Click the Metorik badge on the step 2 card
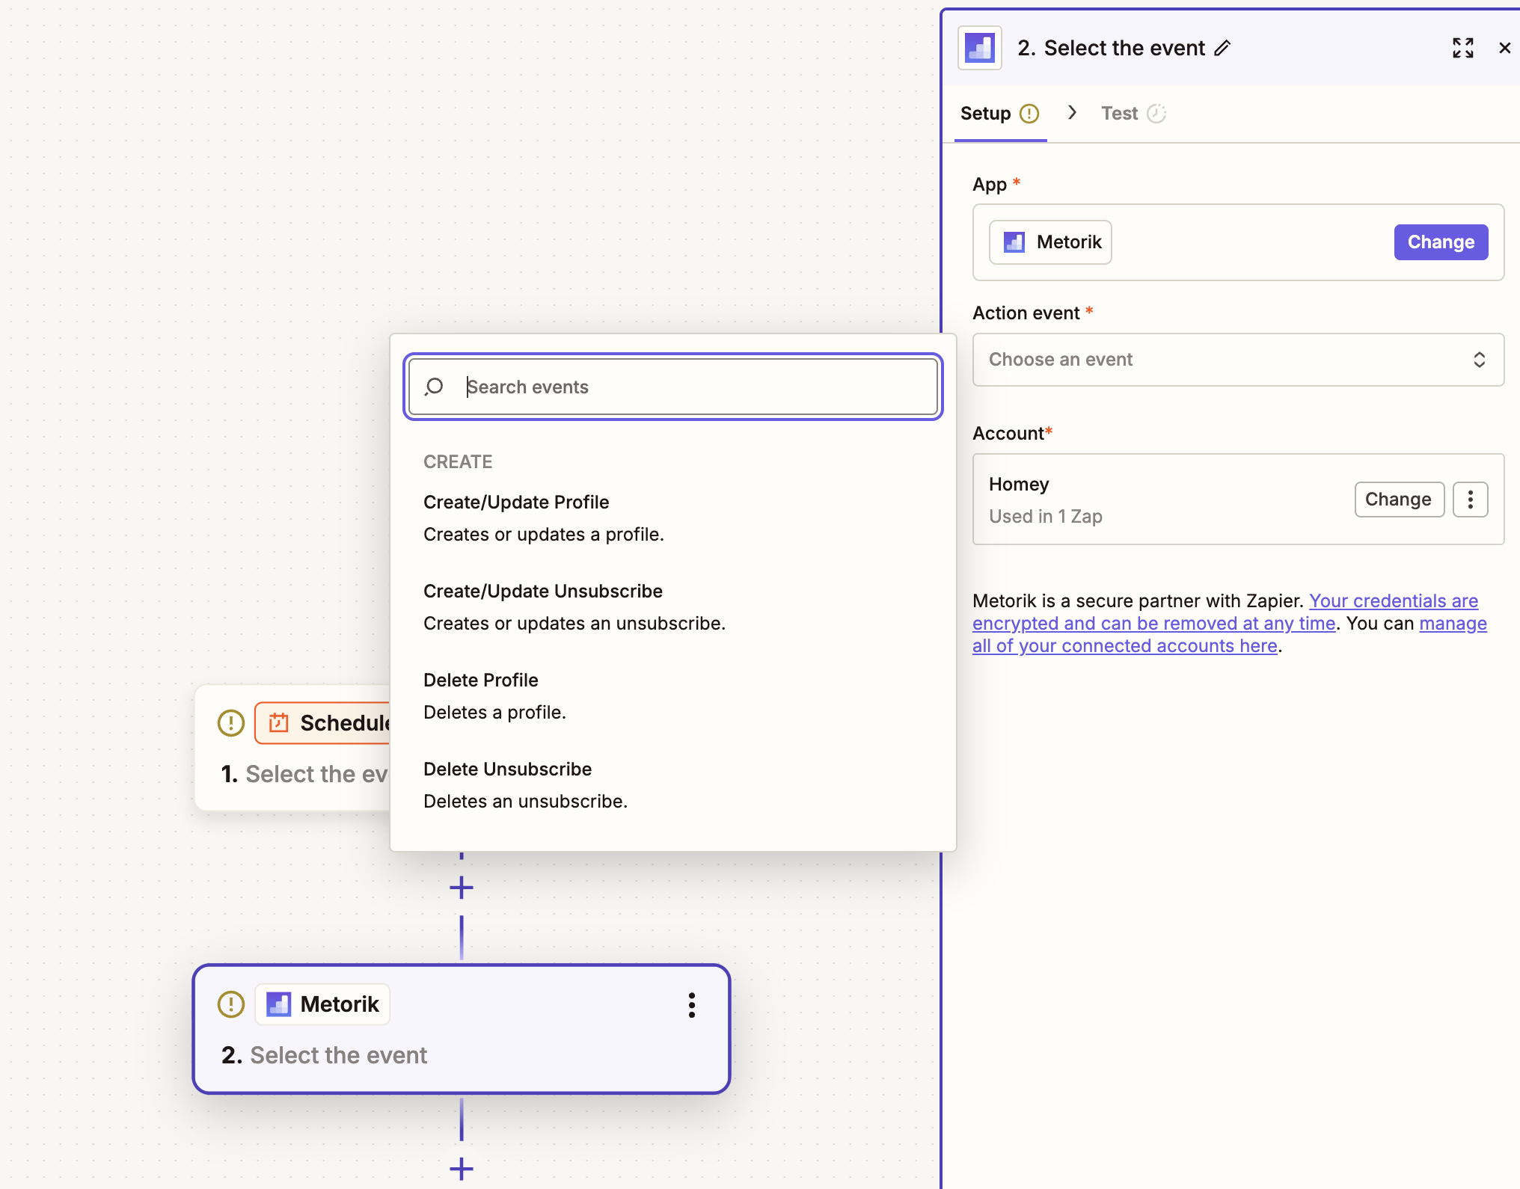Screen dimensions: 1520x1189 [322, 1004]
